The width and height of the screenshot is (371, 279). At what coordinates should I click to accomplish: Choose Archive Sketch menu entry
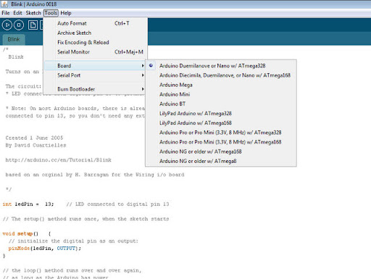(95, 33)
